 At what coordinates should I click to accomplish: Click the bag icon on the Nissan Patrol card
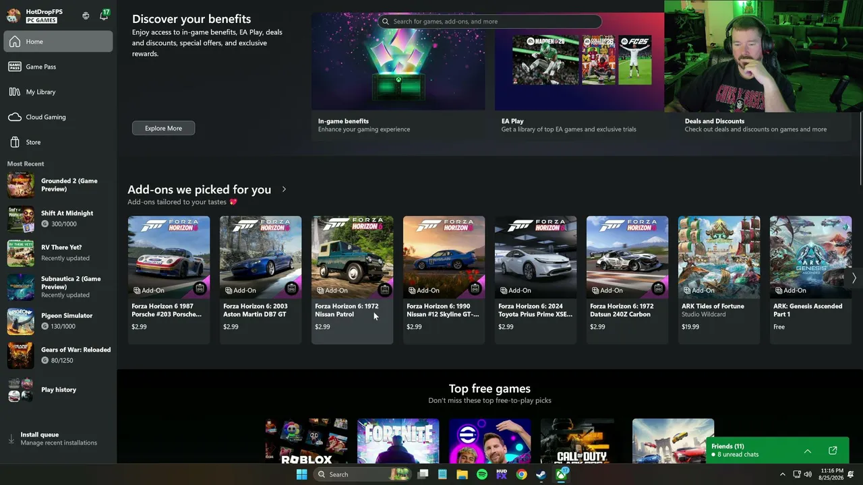(384, 290)
